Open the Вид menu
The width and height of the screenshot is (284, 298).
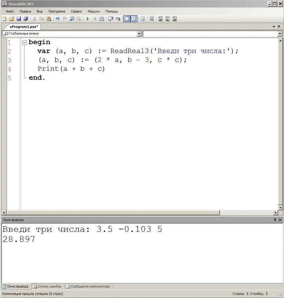coord(40,11)
